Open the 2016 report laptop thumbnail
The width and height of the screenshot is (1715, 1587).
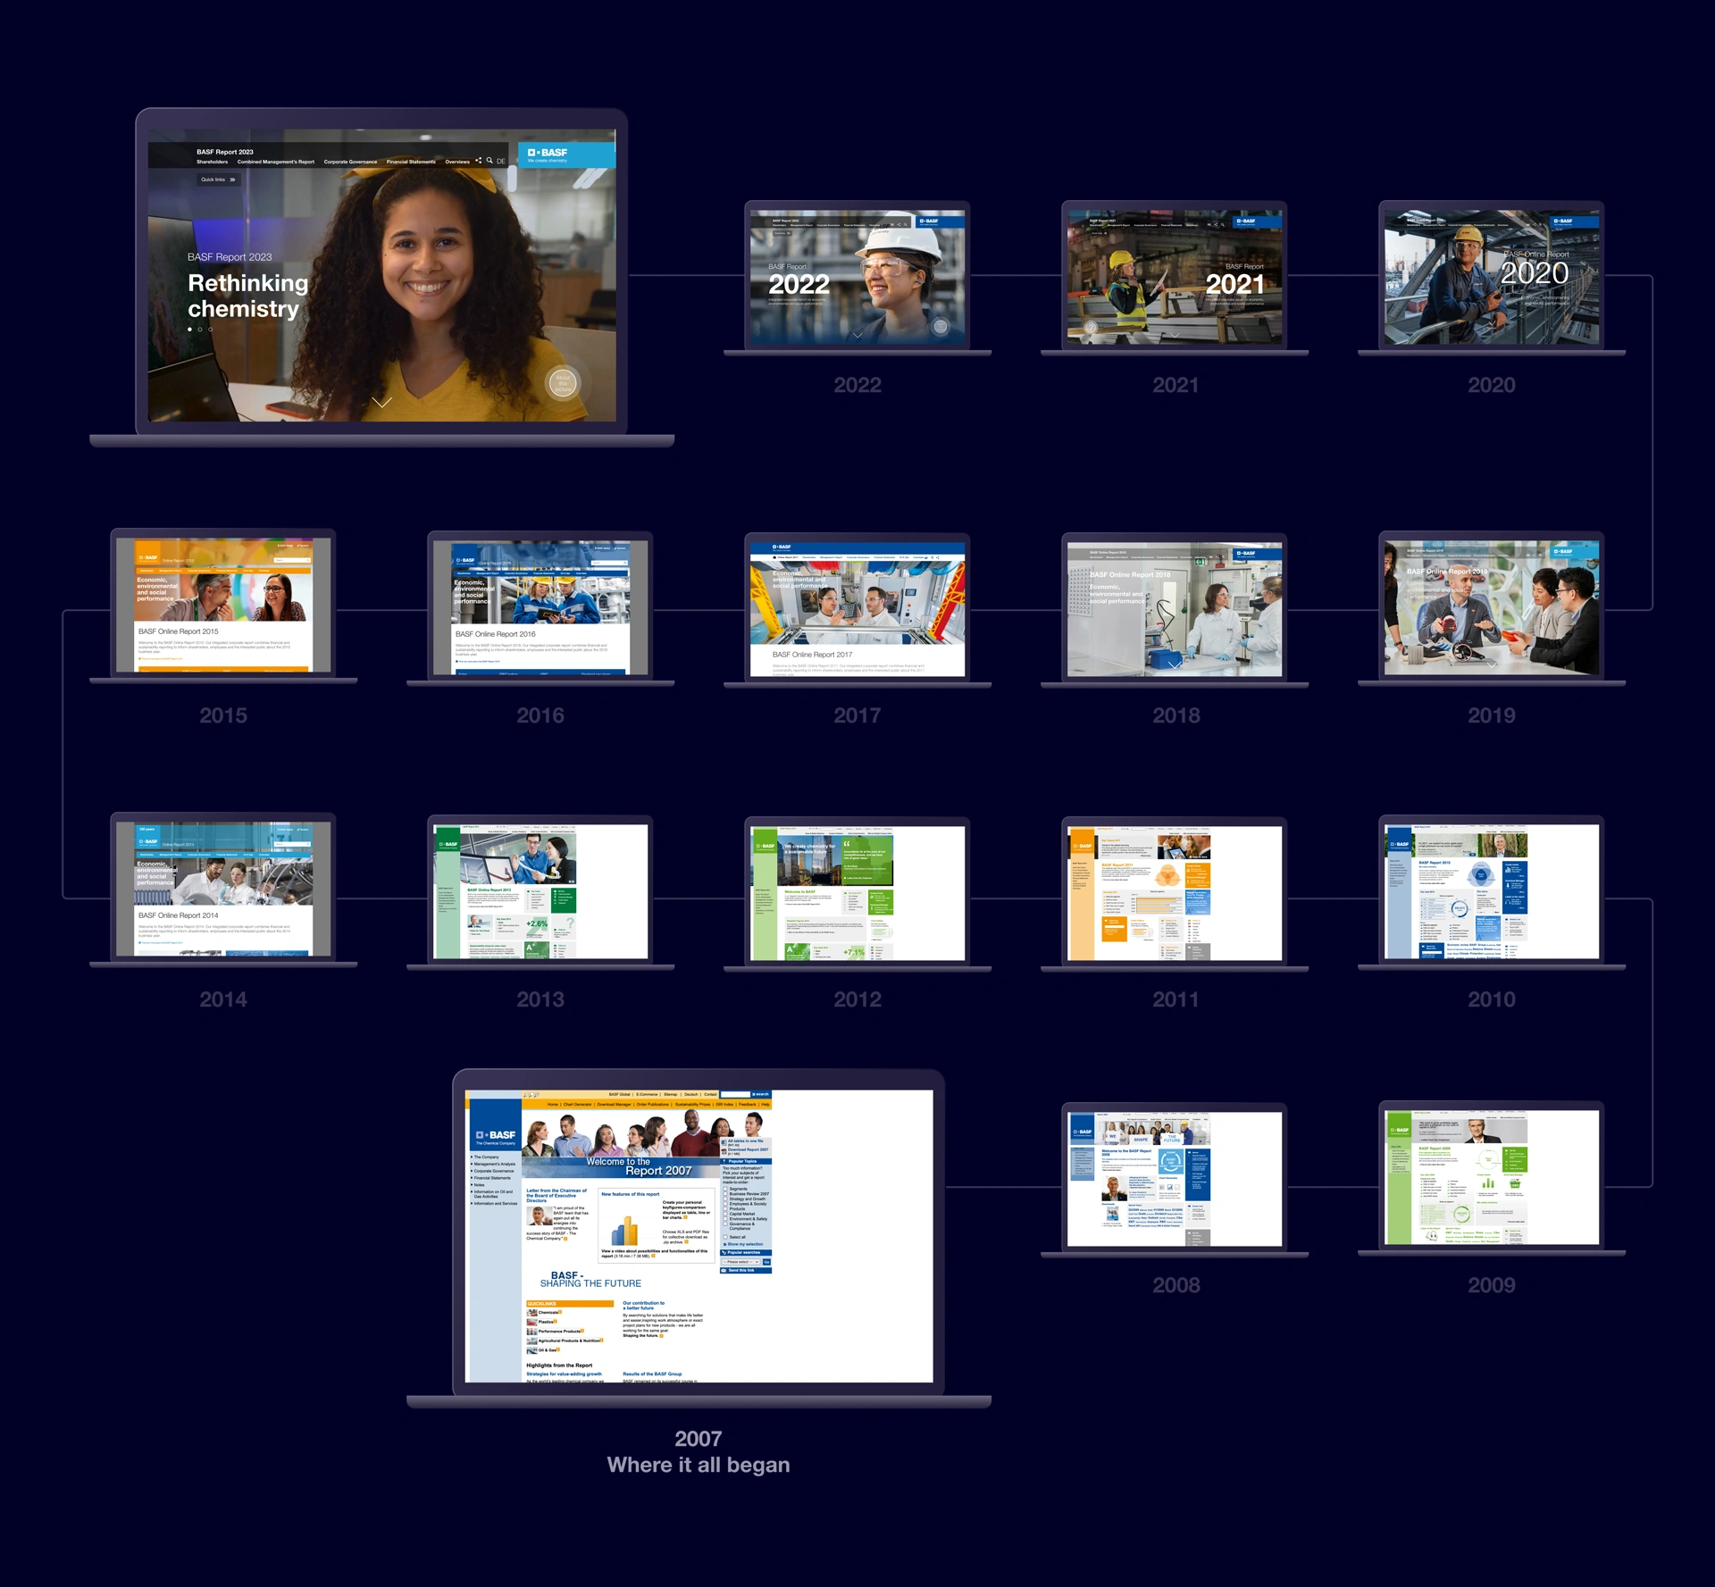tap(540, 608)
